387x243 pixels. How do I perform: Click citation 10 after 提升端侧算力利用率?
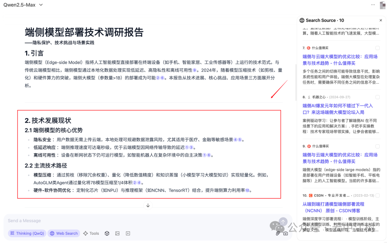tap(247, 190)
